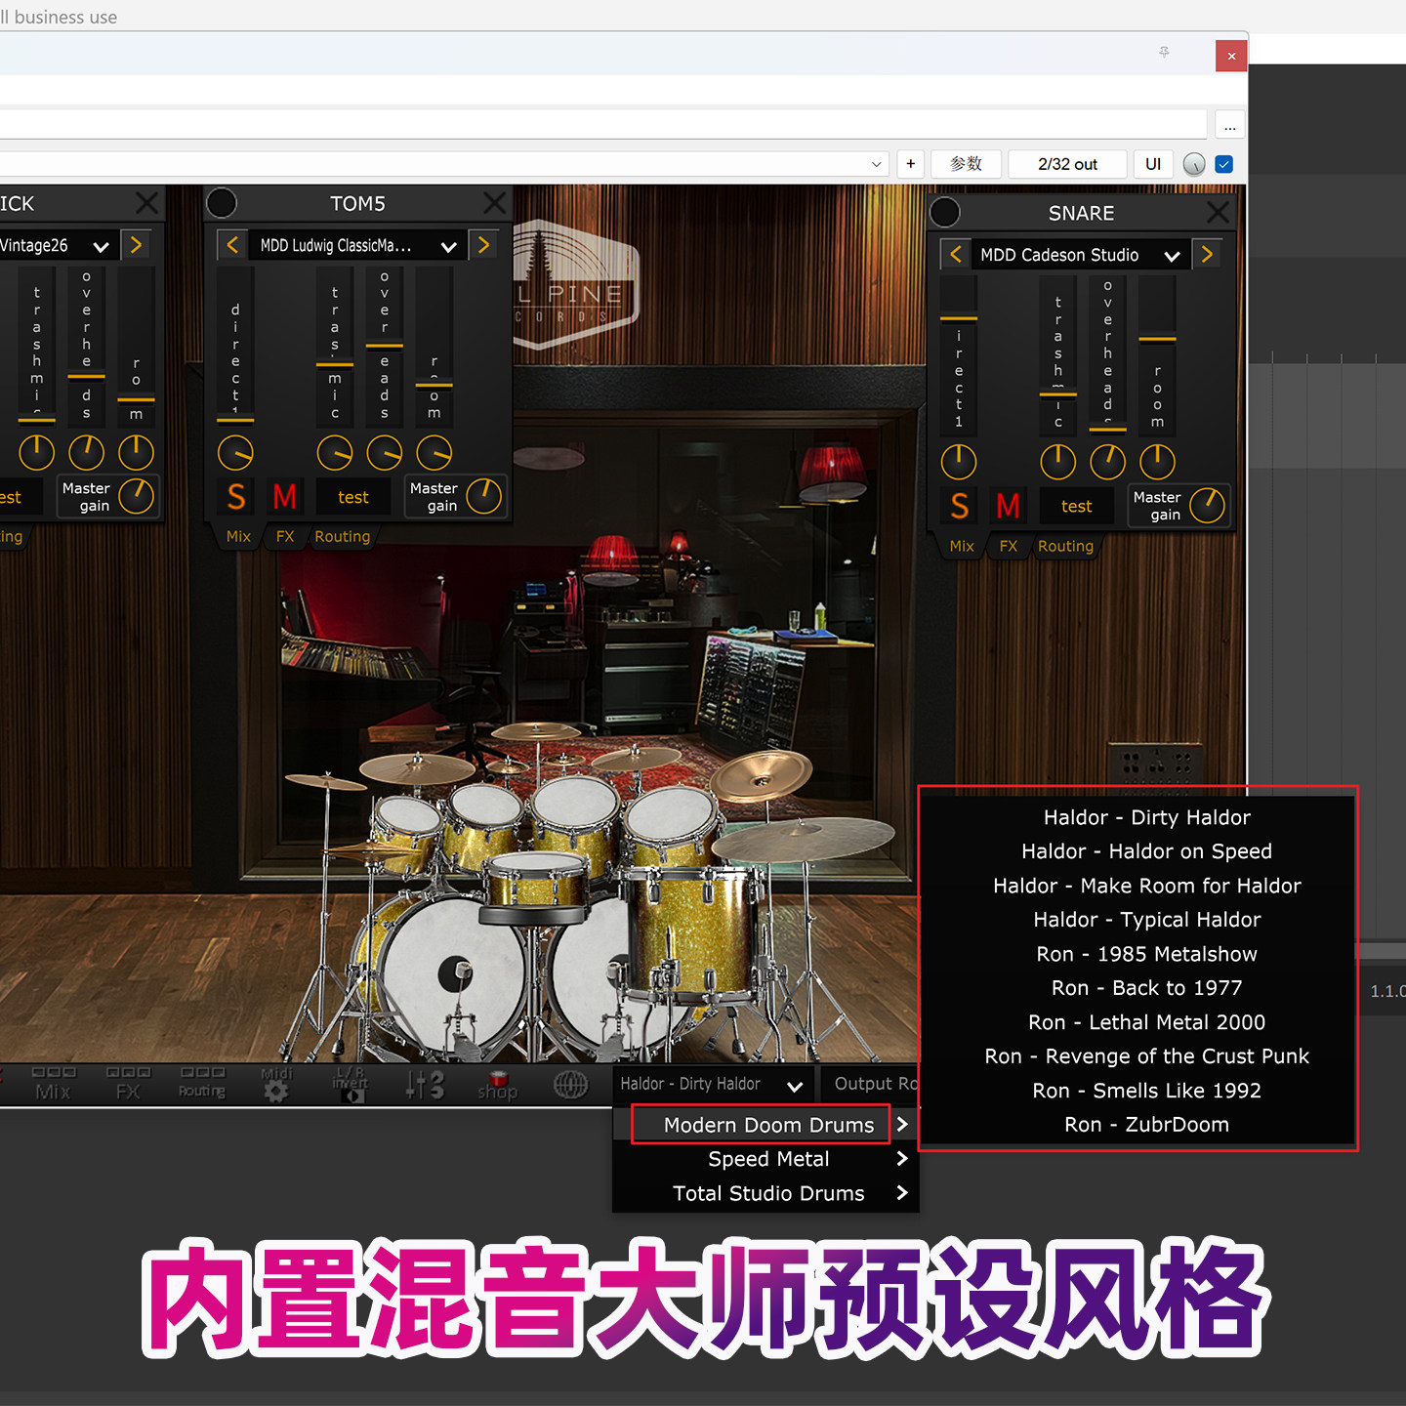Close the TOM5 channel panel
The image size is (1406, 1406).
[495, 203]
